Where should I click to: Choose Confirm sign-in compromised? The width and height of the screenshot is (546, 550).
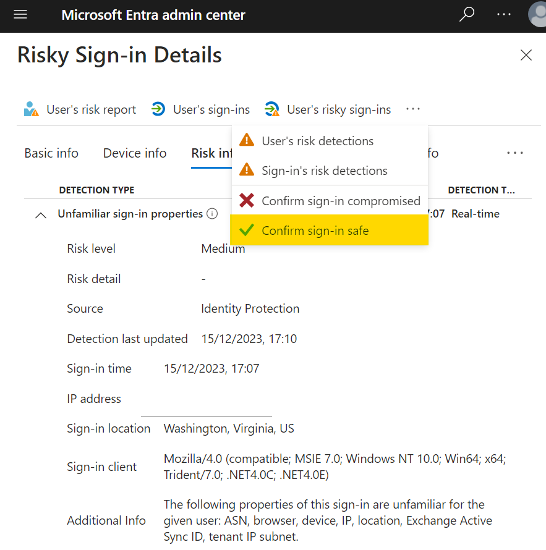pyautogui.click(x=330, y=201)
